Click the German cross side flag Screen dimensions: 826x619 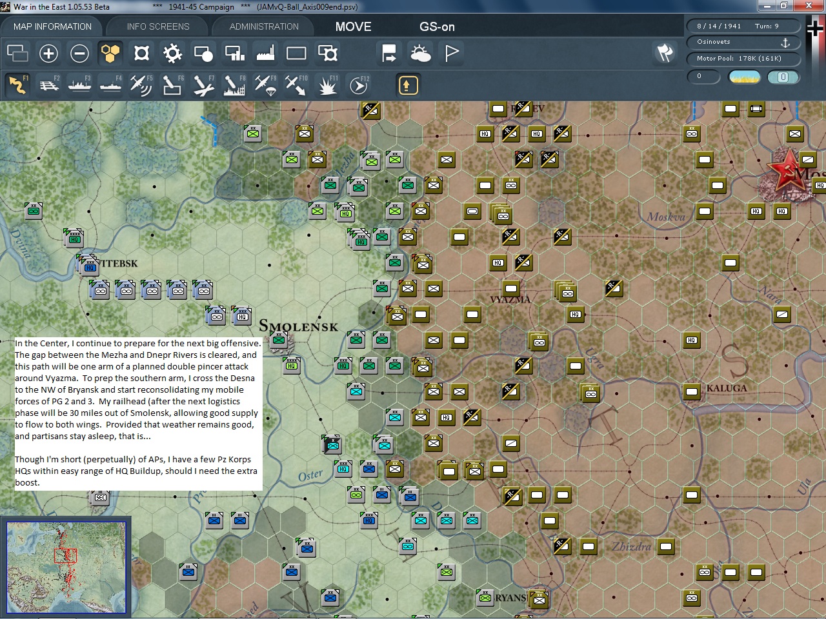815,28
